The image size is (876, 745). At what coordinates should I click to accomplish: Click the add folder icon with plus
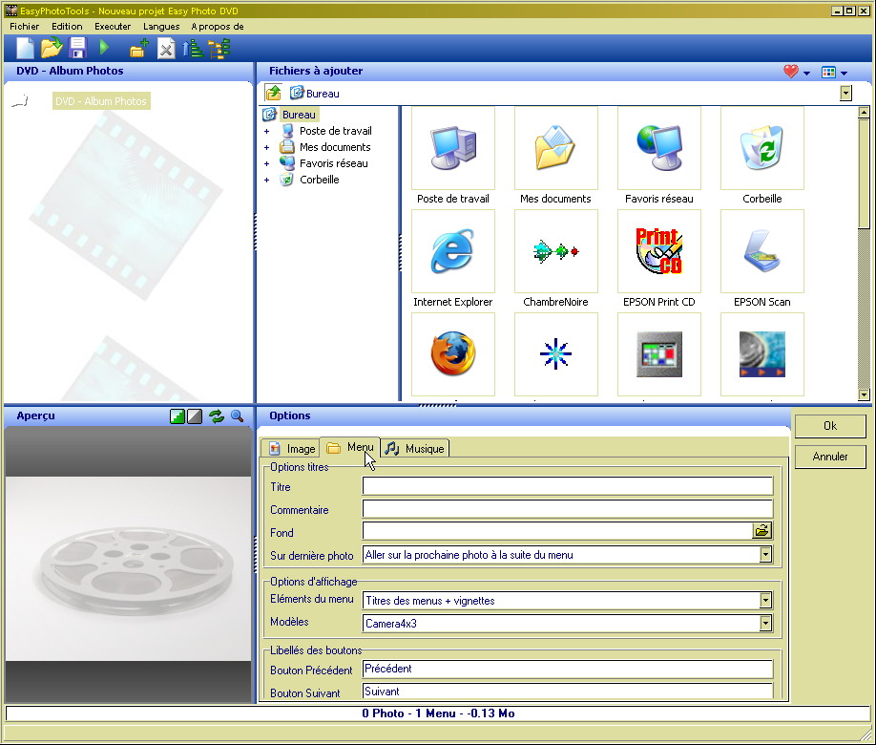tap(138, 49)
